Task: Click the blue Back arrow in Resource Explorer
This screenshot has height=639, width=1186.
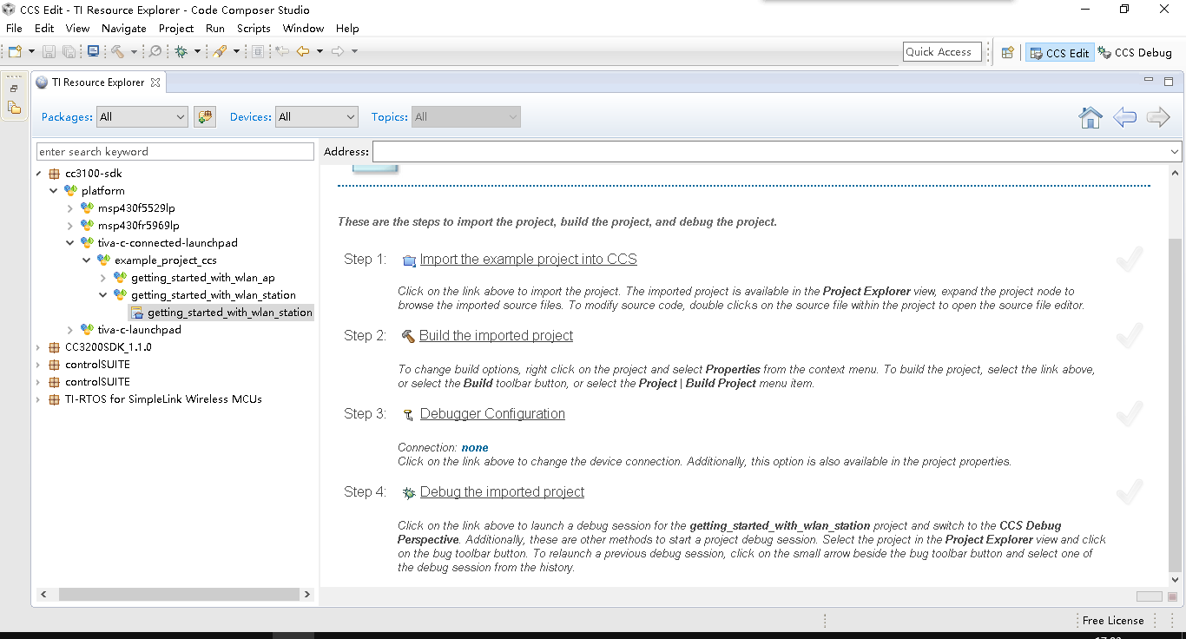Action: click(1125, 117)
